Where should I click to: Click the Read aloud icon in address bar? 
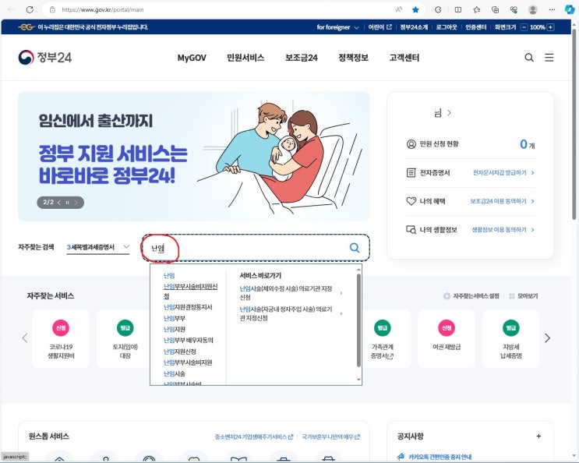click(x=399, y=9)
